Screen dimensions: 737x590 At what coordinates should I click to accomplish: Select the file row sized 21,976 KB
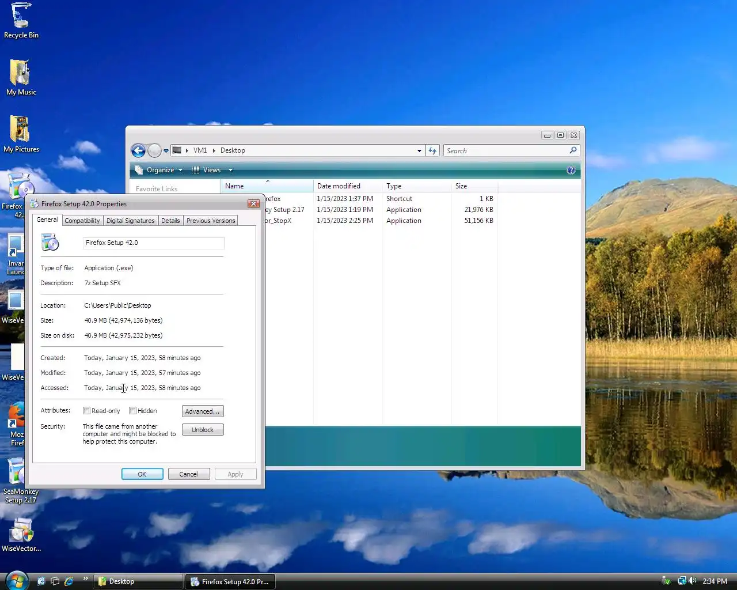pyautogui.click(x=380, y=210)
